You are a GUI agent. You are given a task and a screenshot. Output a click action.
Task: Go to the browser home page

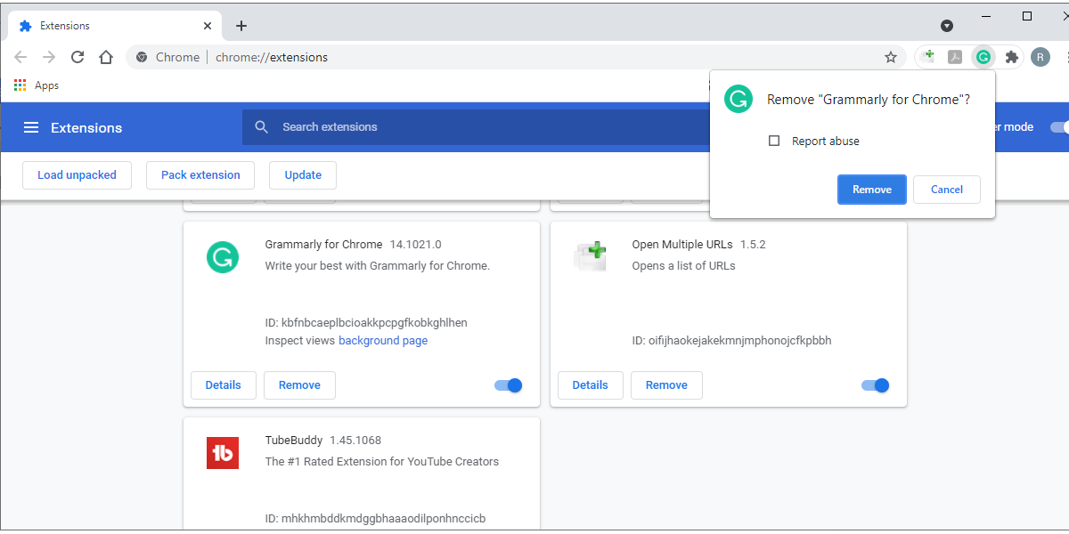pos(106,57)
